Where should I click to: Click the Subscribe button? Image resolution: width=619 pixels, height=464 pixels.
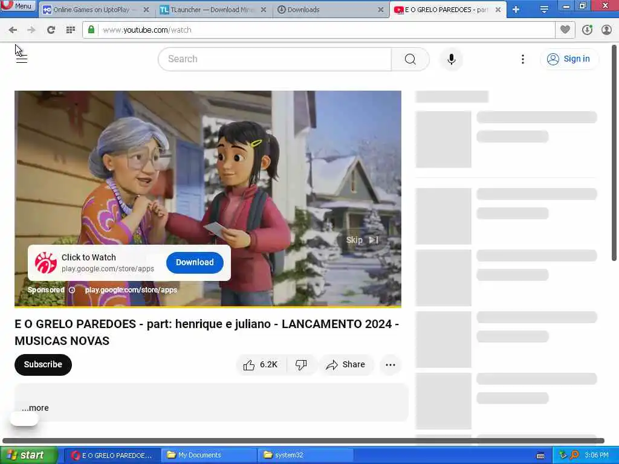[x=43, y=364]
